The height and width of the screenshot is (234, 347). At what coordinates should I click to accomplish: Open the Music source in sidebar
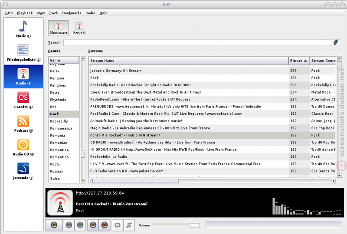pos(23,29)
